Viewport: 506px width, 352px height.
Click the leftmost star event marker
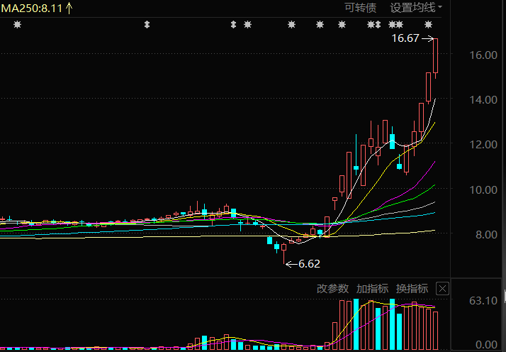pos(18,25)
